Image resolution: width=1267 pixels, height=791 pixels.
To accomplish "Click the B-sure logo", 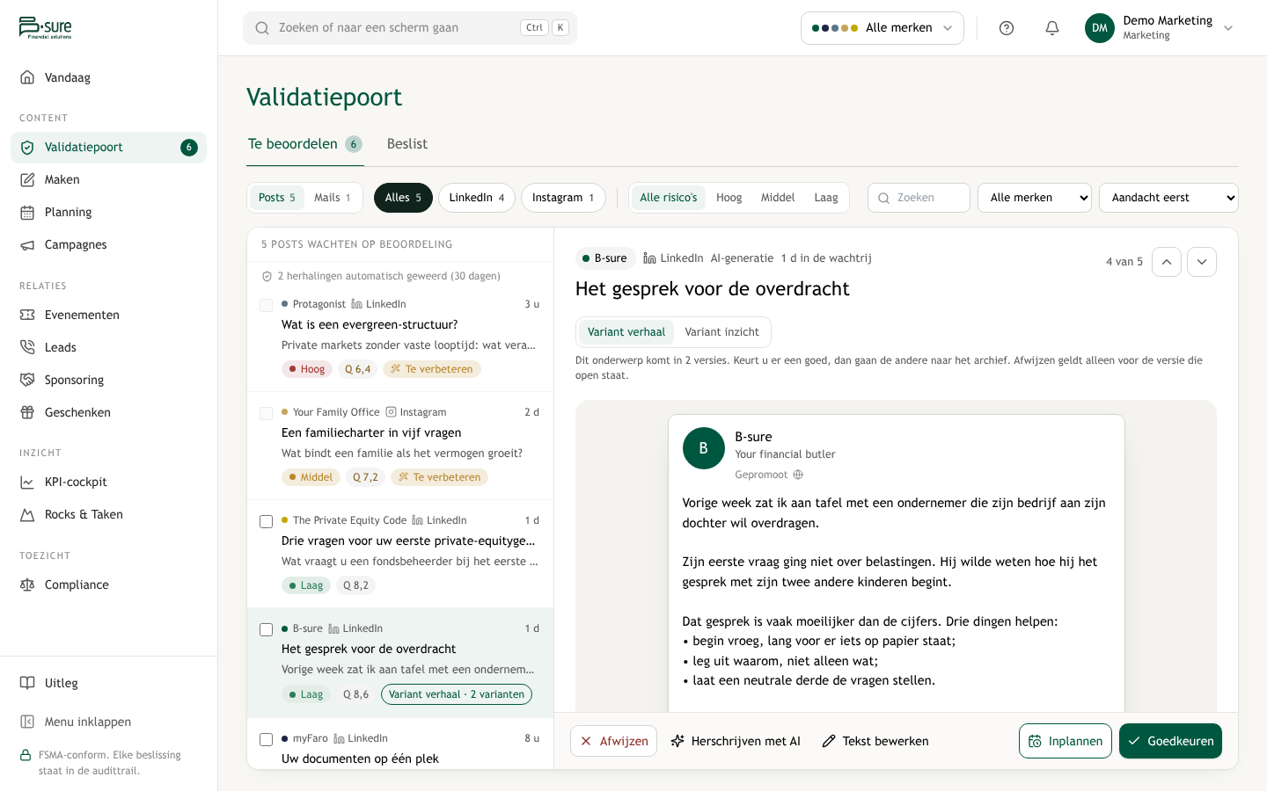I will click(x=46, y=27).
